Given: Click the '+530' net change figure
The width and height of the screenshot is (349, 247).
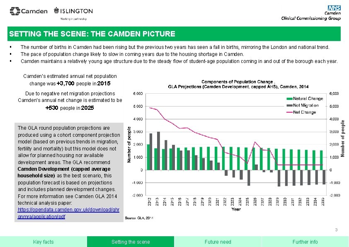Looking at the screenshot, I should tap(52, 108).
